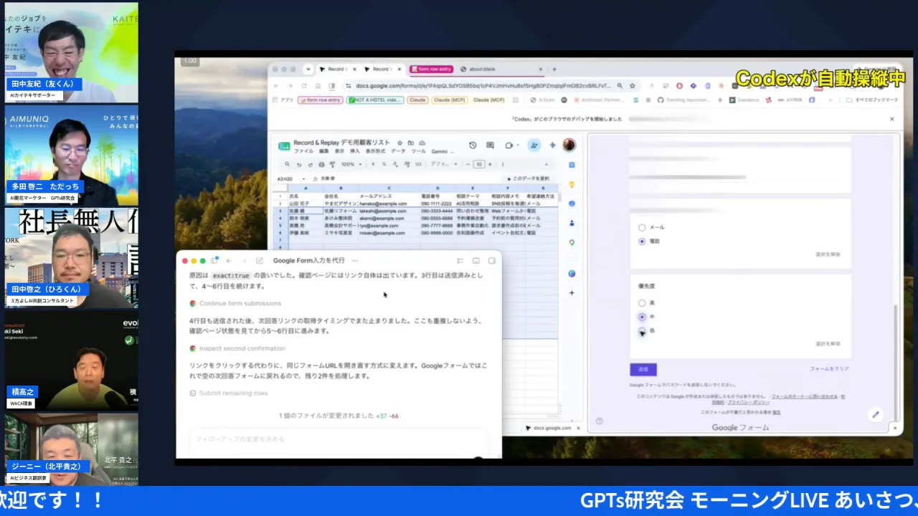Print the spreadsheet via printer icon
Image resolution: width=918 pixels, height=516 pixels.
(320, 164)
